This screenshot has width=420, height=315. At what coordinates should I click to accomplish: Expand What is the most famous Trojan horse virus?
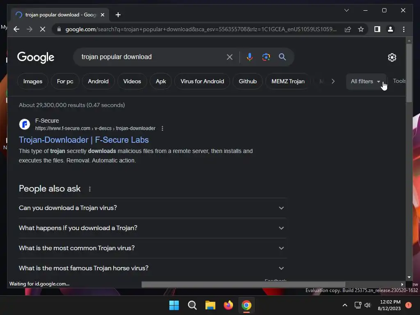pyautogui.click(x=152, y=268)
